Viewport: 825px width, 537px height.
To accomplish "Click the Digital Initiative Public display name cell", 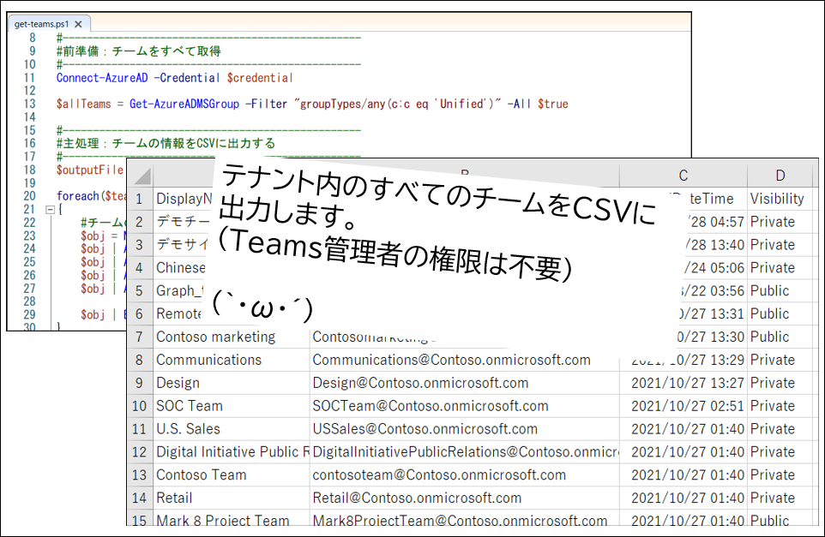I will (232, 452).
